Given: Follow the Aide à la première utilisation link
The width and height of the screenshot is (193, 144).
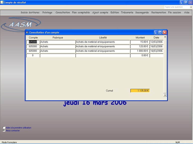Looking at the screenshot, I should 19,127.
